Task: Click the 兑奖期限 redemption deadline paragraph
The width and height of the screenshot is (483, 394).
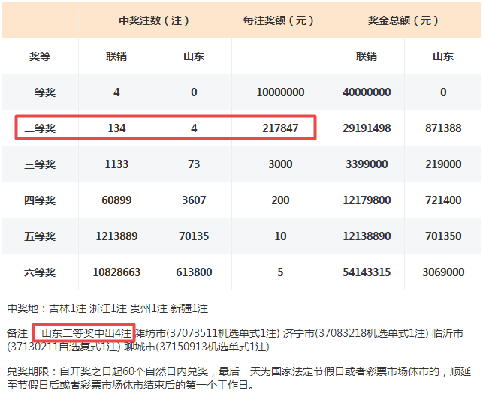Action: [239, 378]
